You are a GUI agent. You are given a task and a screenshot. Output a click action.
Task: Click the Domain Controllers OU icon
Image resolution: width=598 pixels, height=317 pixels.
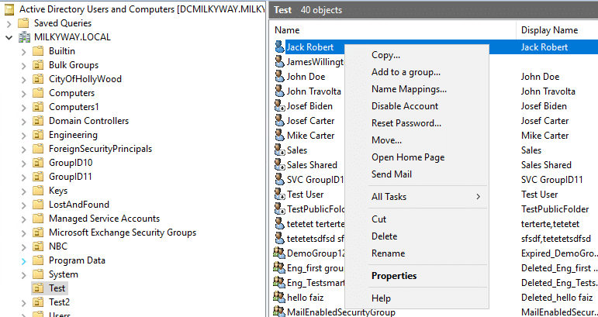(x=38, y=121)
